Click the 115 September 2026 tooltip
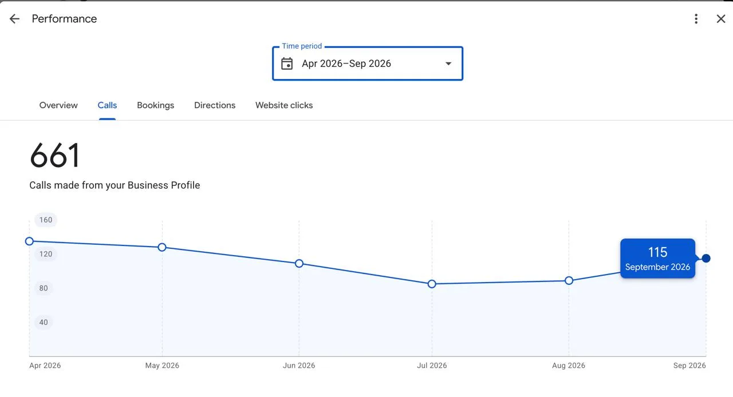 (657, 259)
